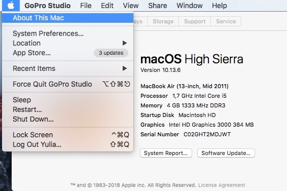Click the Macintosh HD startup disk value
The height and width of the screenshot is (191, 287).
click(x=197, y=115)
